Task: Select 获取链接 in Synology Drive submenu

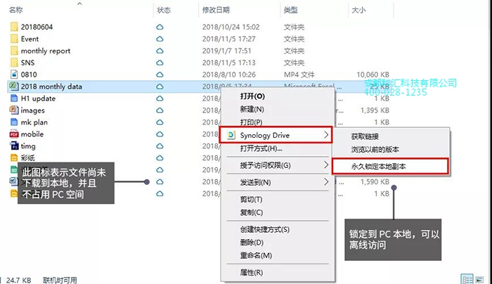Action: tap(365, 136)
